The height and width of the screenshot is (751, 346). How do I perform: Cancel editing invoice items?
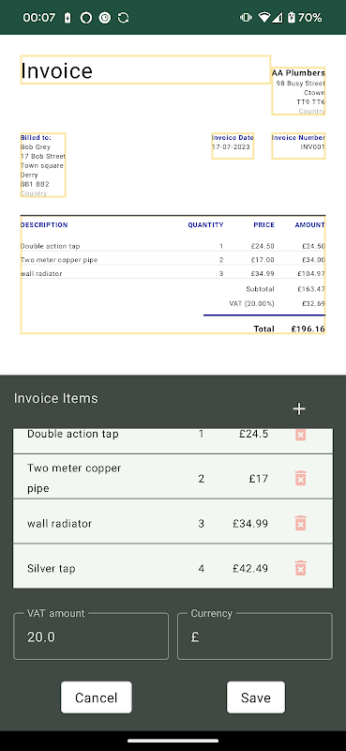pyautogui.click(x=97, y=697)
